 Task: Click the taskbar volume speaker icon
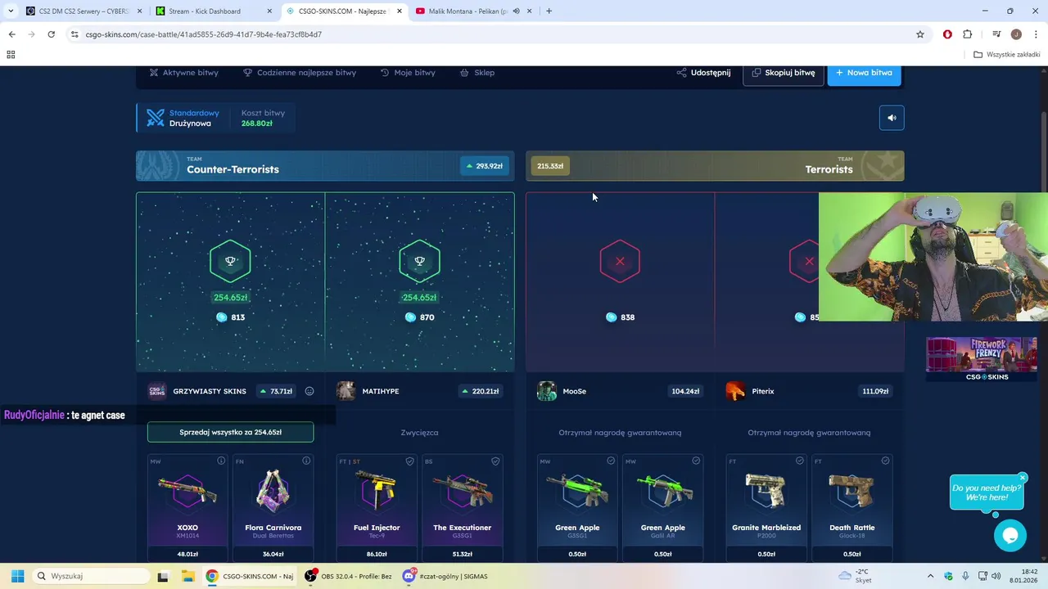pos(996,576)
